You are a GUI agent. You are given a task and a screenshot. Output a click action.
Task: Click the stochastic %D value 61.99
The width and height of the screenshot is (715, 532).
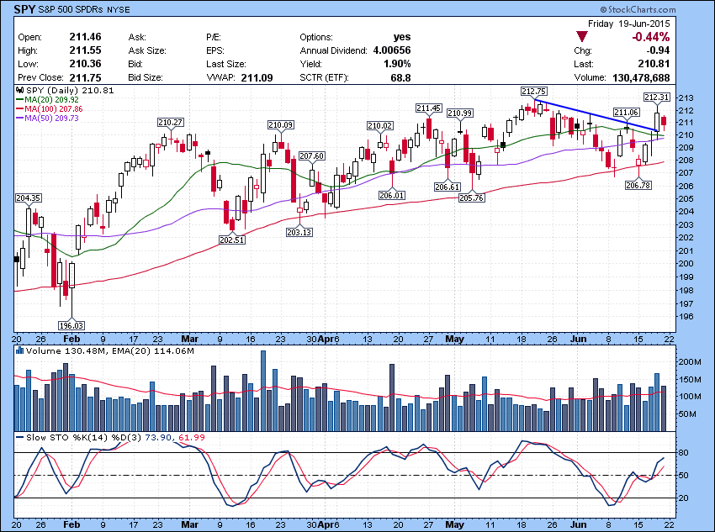192,438
